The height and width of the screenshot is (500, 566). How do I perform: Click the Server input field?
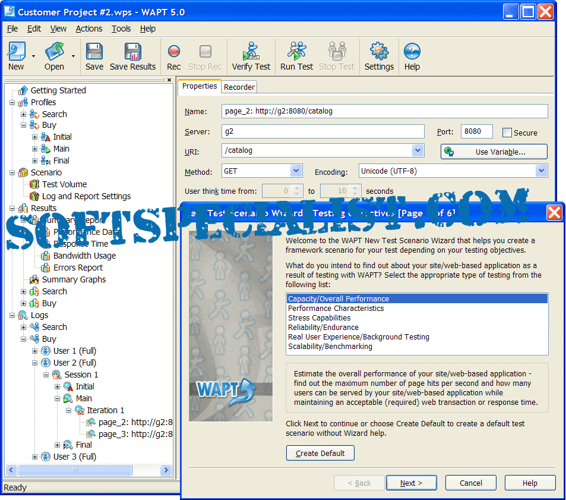(322, 131)
